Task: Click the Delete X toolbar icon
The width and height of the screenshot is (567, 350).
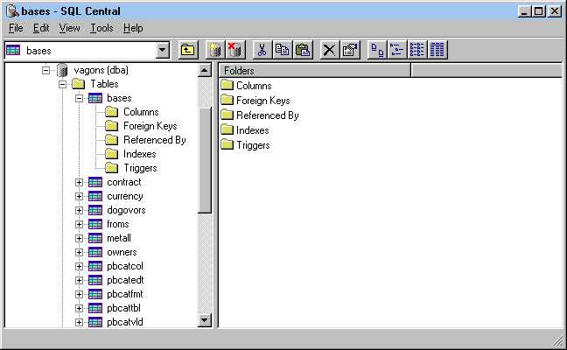Action: tap(329, 50)
